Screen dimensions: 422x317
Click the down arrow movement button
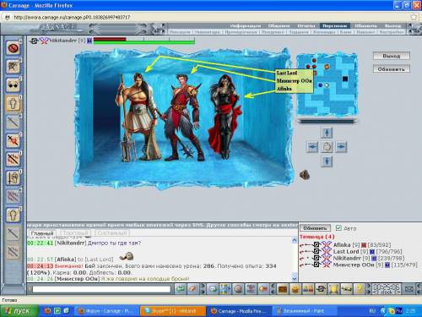[327, 161]
